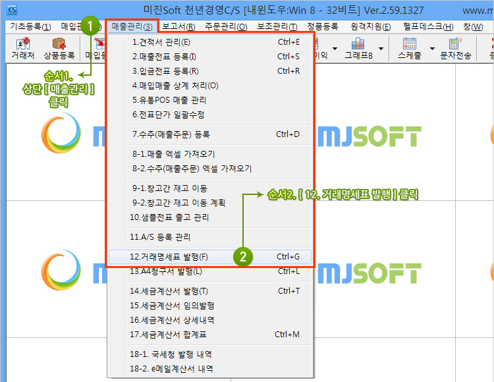The width and height of the screenshot is (494, 382).
Task: Open the 헬프데스크(H) menu
Action: point(428,26)
